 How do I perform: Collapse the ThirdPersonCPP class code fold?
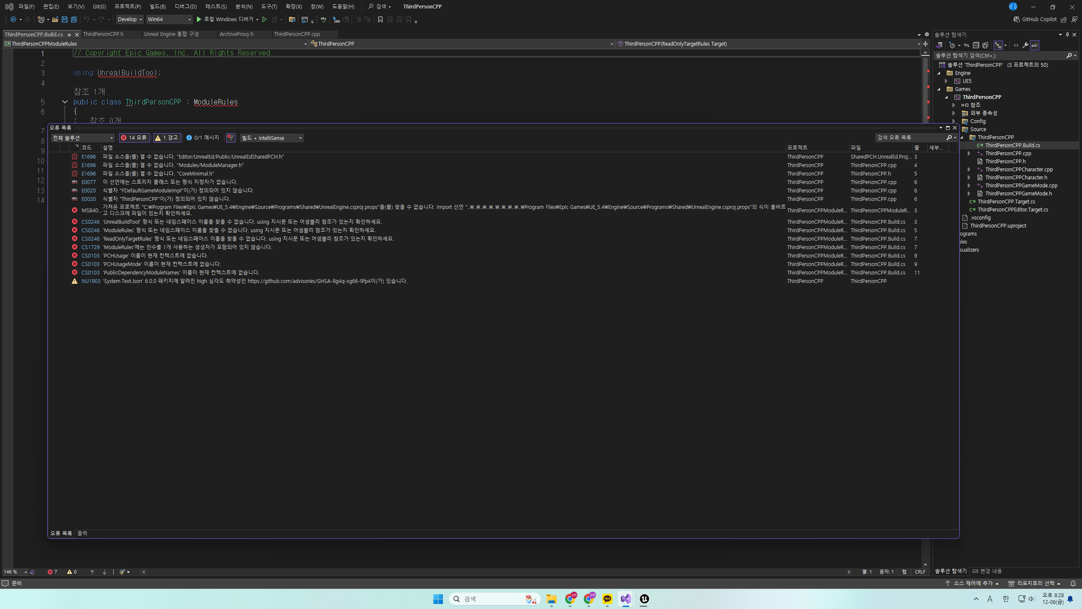pyautogui.click(x=65, y=102)
